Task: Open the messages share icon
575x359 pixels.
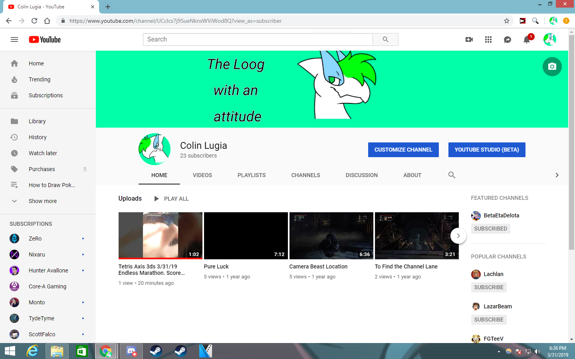Action: pyautogui.click(x=508, y=39)
